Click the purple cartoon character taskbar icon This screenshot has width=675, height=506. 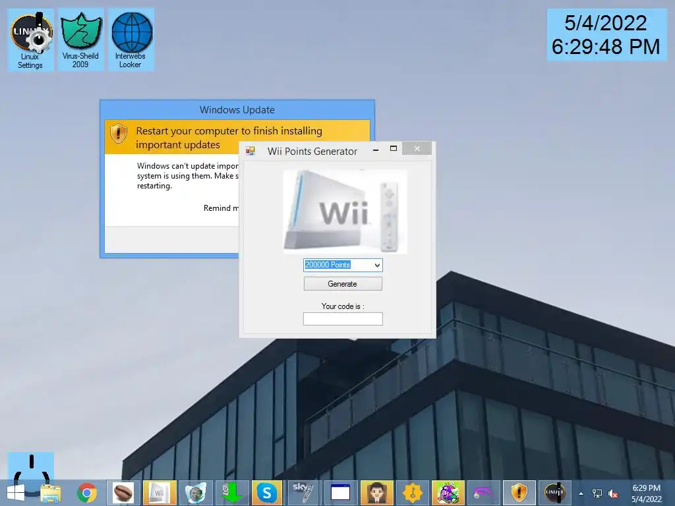pyautogui.click(x=448, y=493)
